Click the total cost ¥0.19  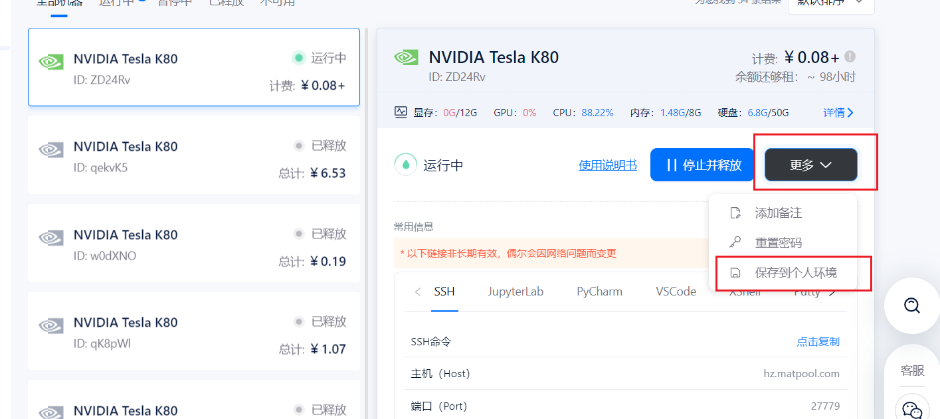[328, 261]
